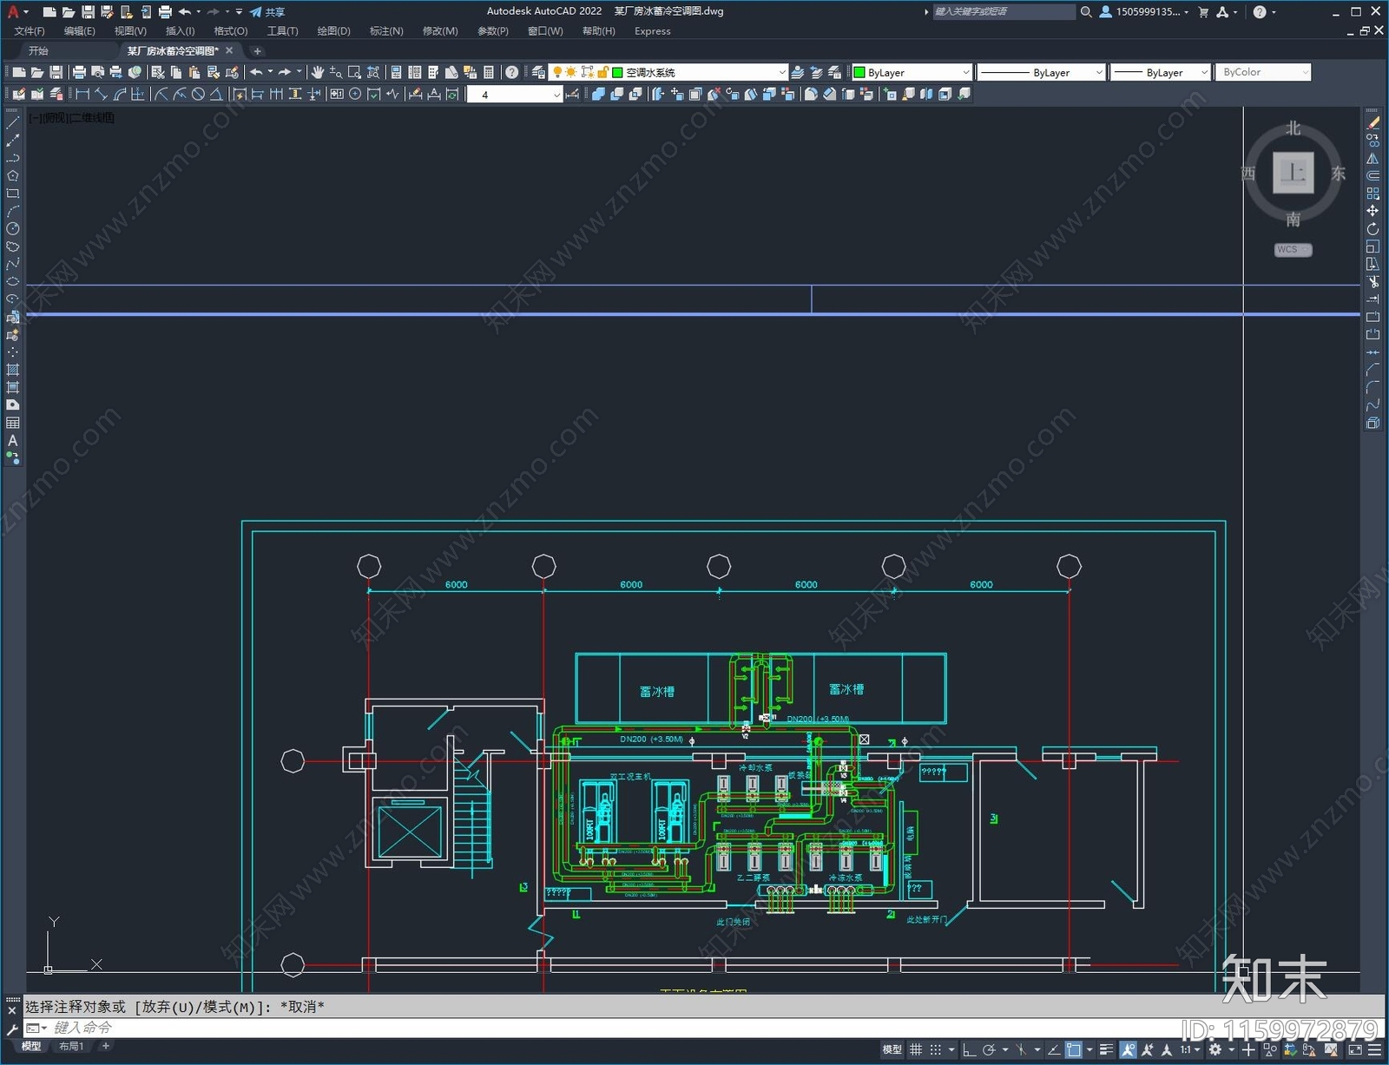Open the AutoCAD application menu dropdown
Viewport: 1389px width, 1065px height.
point(17,12)
